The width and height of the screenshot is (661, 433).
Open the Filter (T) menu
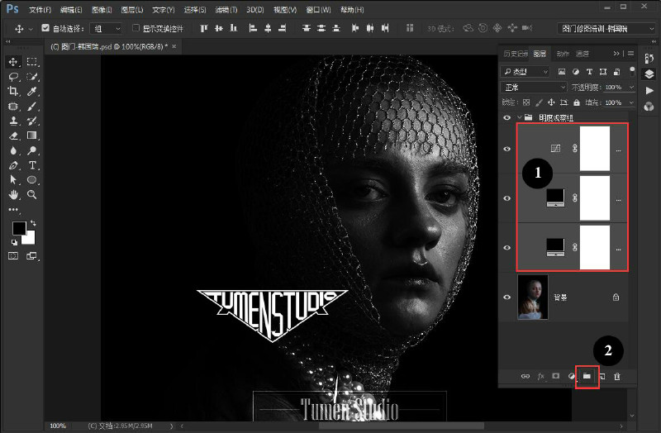[x=226, y=9]
